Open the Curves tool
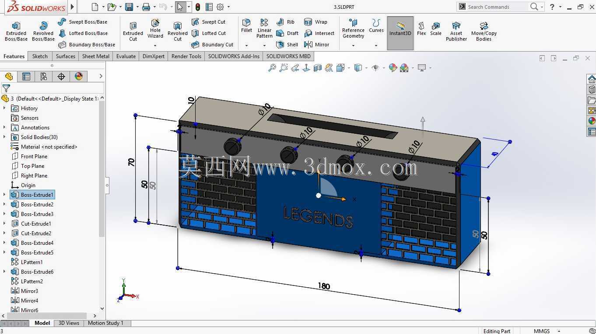Viewport: 596px width, 334px height. pyautogui.click(x=376, y=26)
